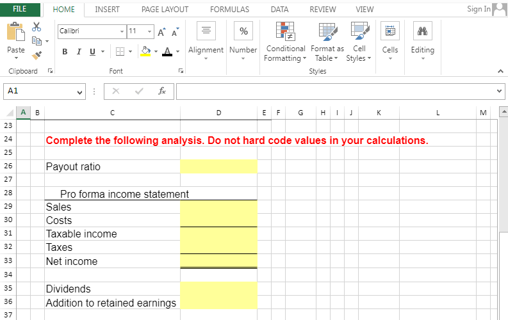This screenshot has height=320, width=508.
Task: Apply the black font color
Action: [x=167, y=51]
